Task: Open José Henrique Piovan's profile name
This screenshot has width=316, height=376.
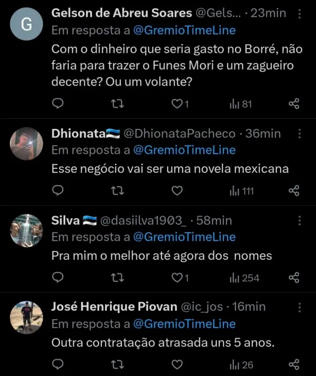Action: tap(114, 307)
